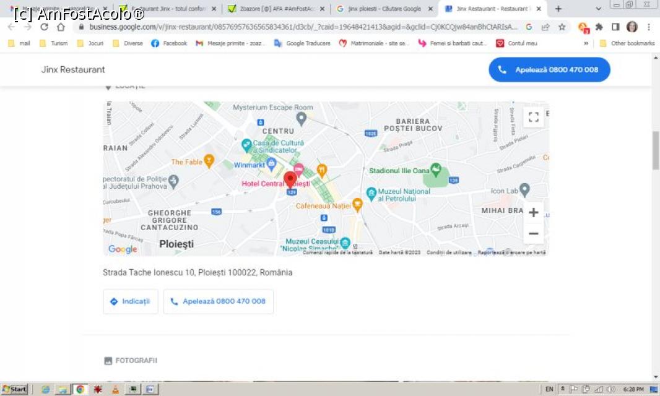The image size is (660, 396).
Task: Click the blue Apelează 0800 470 008 header button
Action: point(549,70)
